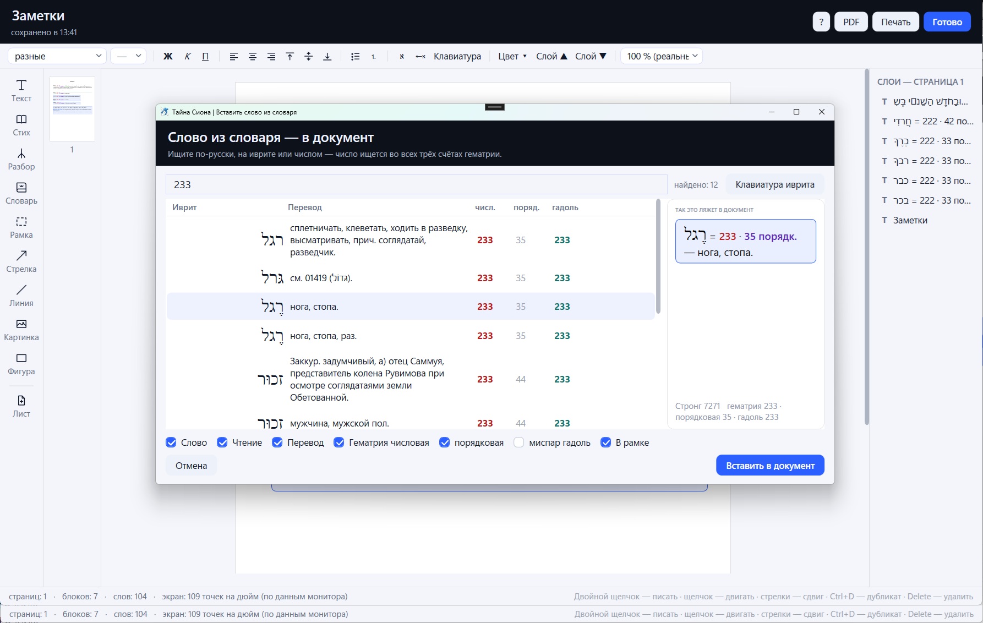Select the Текст tool in sidebar
983x623 pixels.
pos(21,91)
